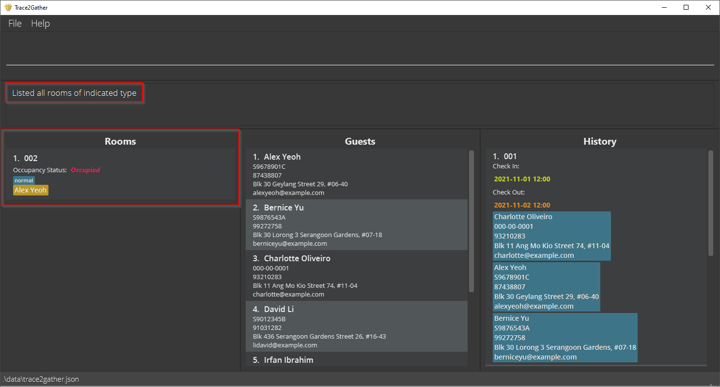The width and height of the screenshot is (720, 387).
Task: Click Alex Yeoh card in History
Action: coord(547,287)
